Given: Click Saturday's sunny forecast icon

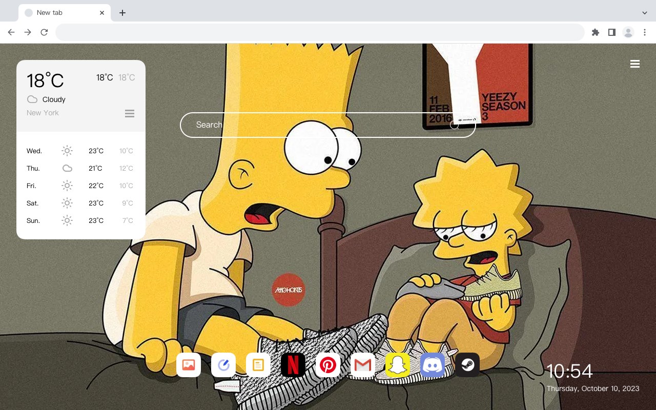Looking at the screenshot, I should click(67, 203).
